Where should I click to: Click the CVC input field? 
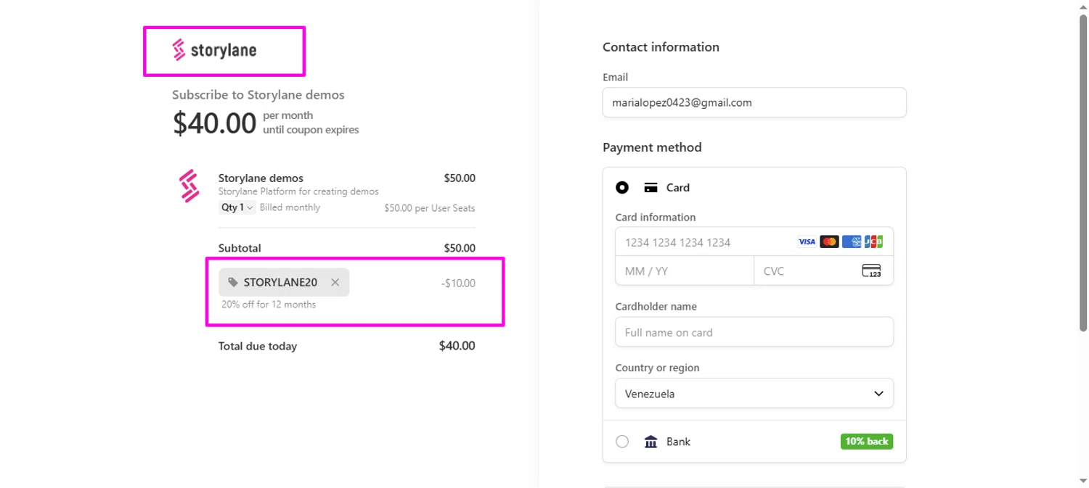806,271
